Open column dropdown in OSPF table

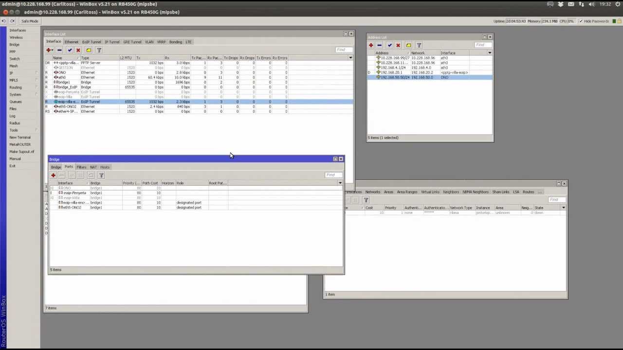tap(564, 208)
